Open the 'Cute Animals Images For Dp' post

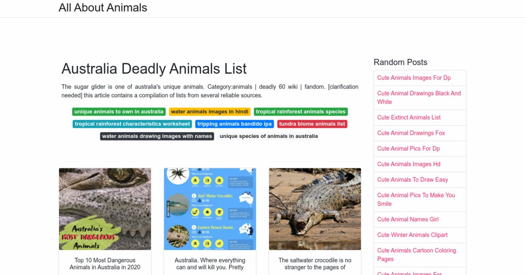pos(414,78)
